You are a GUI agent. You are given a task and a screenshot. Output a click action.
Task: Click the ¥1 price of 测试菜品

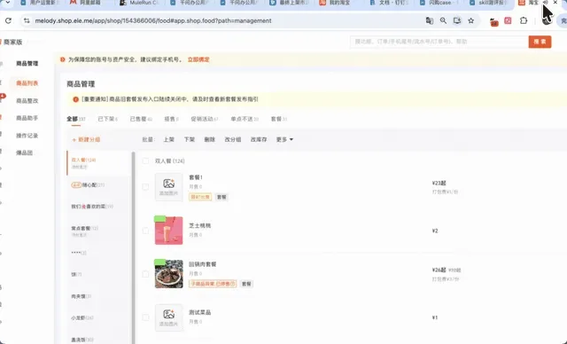click(435, 317)
